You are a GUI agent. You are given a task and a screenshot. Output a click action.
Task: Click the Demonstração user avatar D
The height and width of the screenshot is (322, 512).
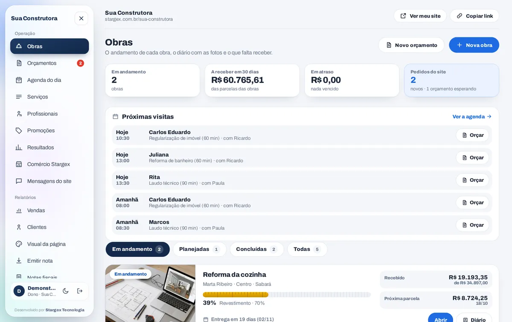(19, 291)
